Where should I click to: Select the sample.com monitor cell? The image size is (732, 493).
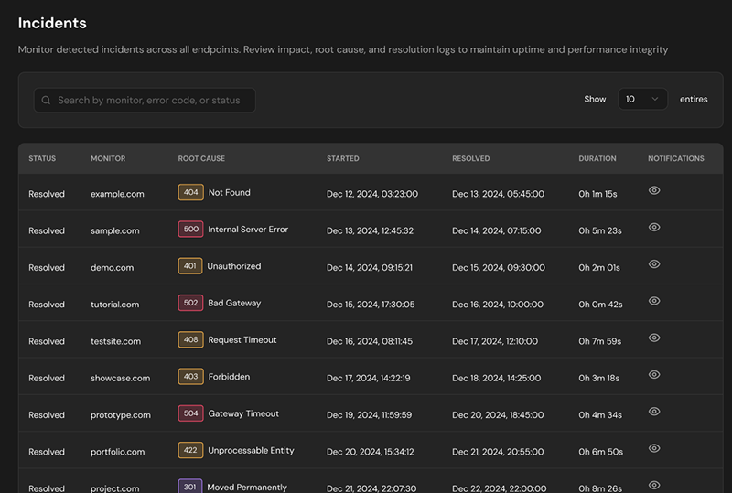click(x=115, y=230)
